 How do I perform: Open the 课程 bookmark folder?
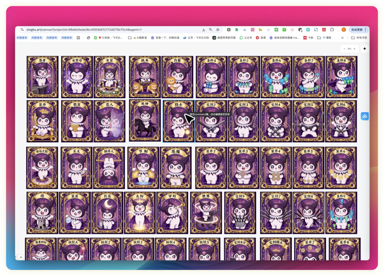click(x=324, y=38)
